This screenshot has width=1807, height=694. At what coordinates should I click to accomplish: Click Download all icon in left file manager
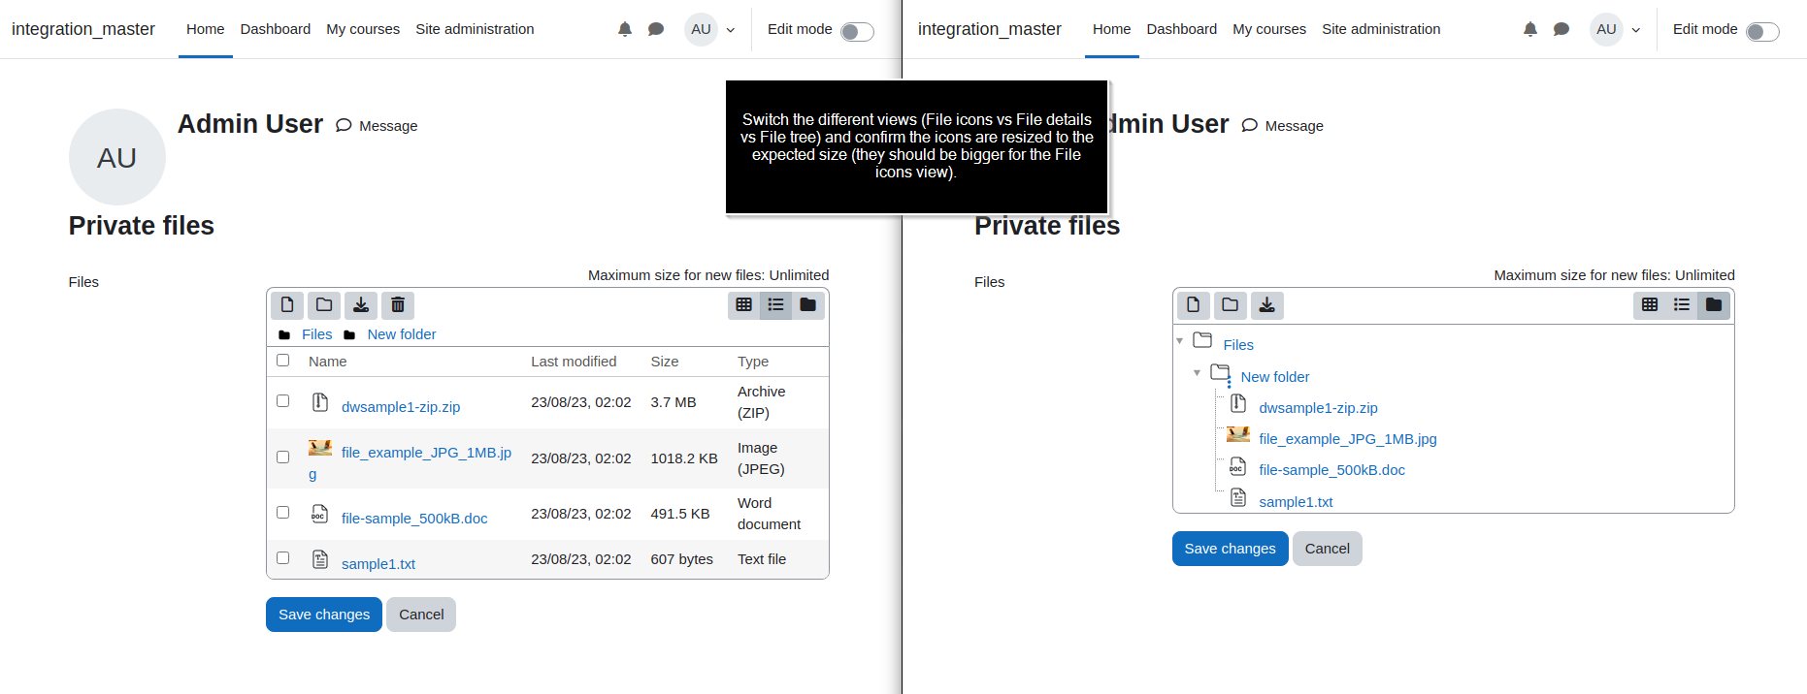coord(361,305)
